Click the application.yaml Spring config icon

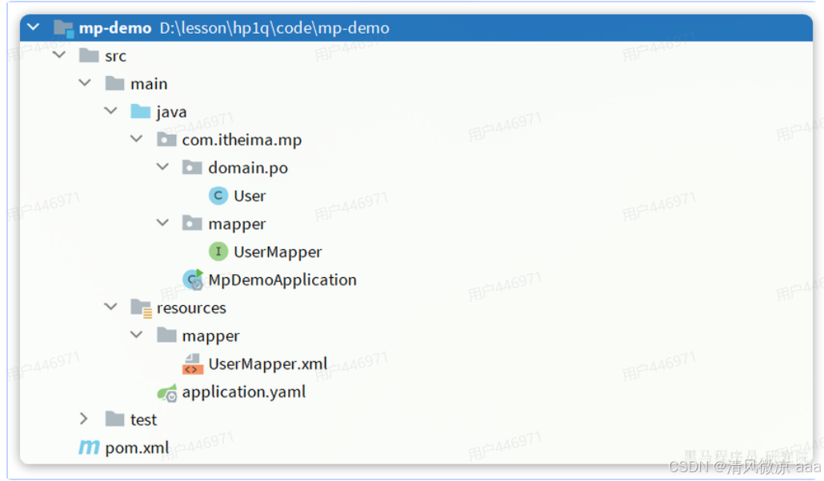167,392
